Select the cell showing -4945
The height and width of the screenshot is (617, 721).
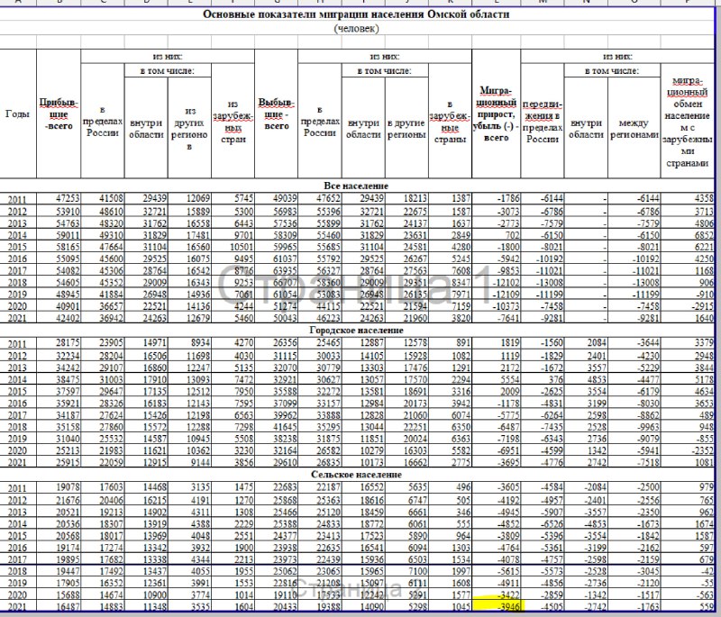pyautogui.click(x=497, y=512)
